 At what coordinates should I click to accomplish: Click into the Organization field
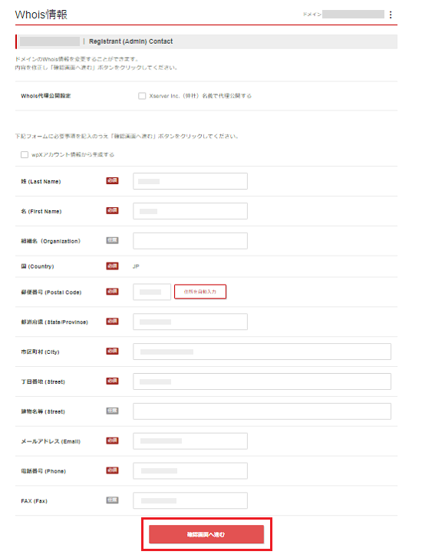point(190,241)
